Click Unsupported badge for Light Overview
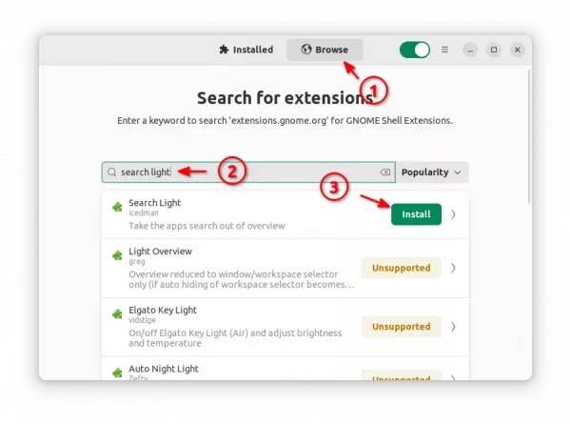This screenshot has height=423, width=571. pos(402,268)
